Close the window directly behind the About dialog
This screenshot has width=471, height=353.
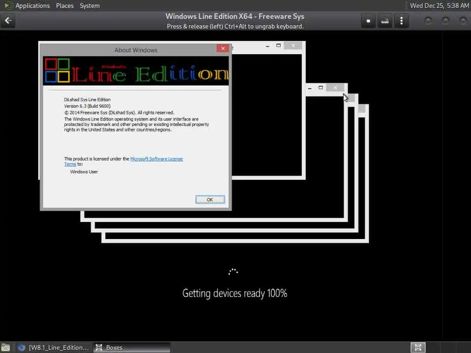click(293, 46)
